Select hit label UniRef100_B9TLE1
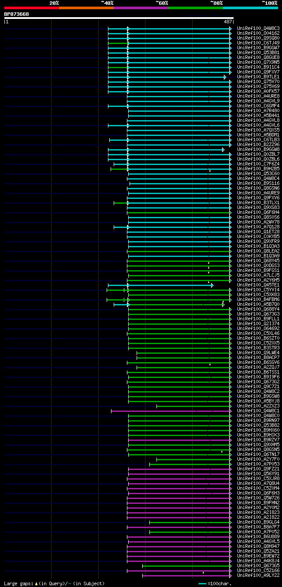 [258, 77]
